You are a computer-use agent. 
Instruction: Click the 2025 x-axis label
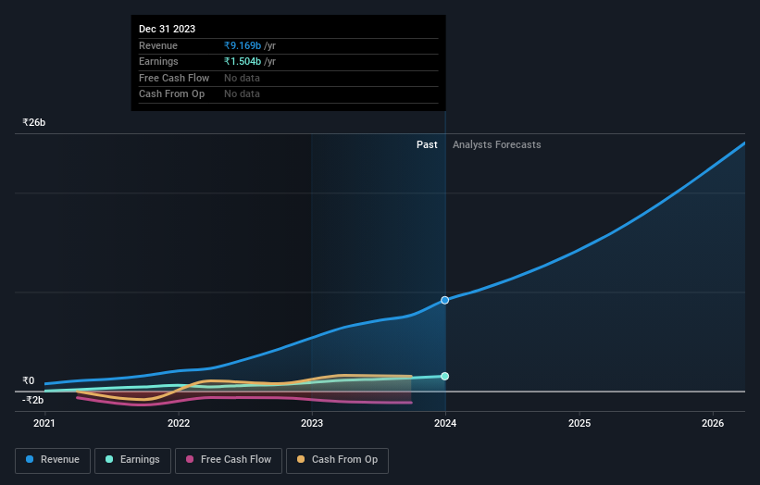coord(579,423)
